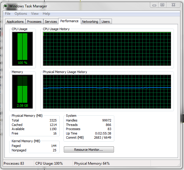Click the Task Manager title bar icon
This screenshot has height=170, width=184.
pos(5,6)
